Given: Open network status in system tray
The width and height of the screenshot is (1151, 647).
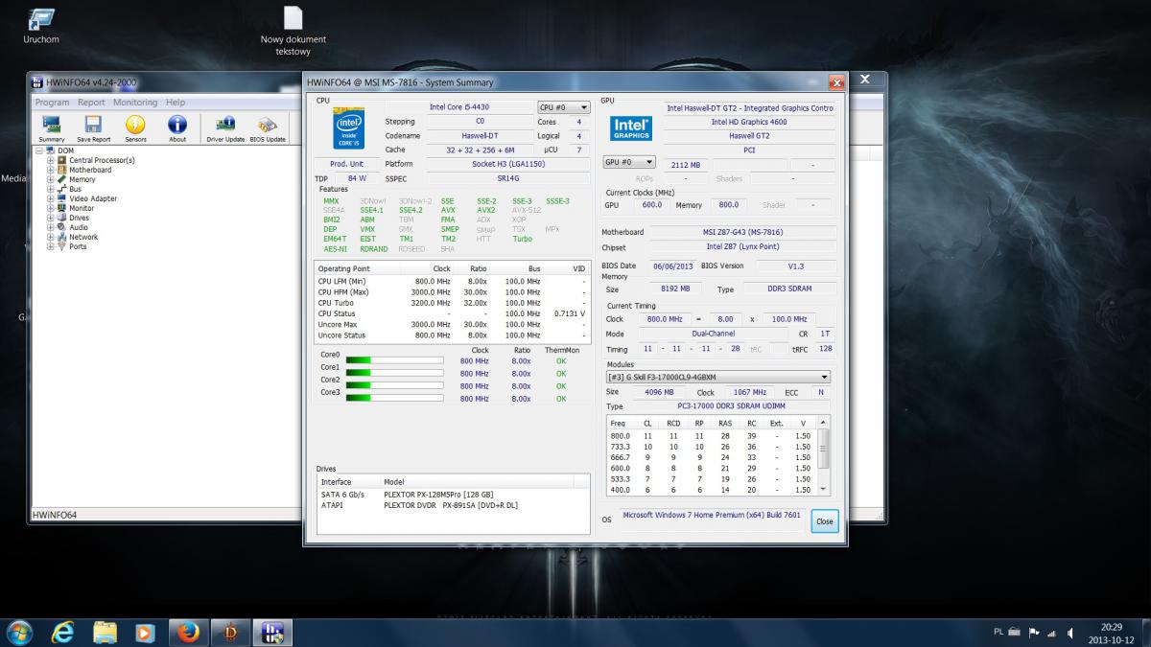Looking at the screenshot, I should (x=1053, y=633).
